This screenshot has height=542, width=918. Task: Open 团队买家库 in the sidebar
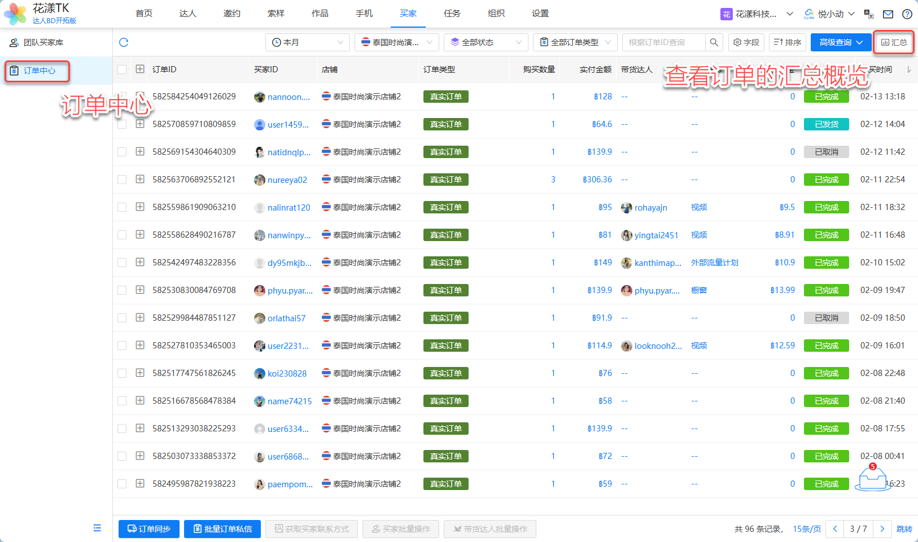click(43, 42)
